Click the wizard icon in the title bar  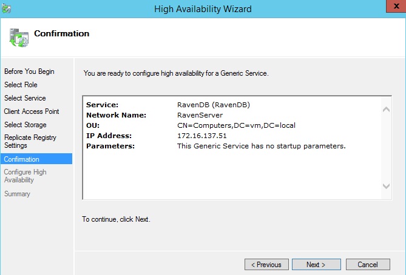6,8
